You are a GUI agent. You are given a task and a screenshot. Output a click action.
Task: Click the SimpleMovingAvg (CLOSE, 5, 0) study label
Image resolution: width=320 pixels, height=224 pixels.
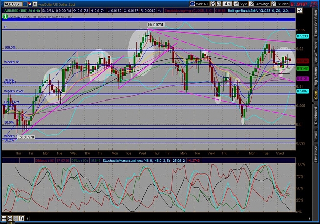tap(188, 11)
